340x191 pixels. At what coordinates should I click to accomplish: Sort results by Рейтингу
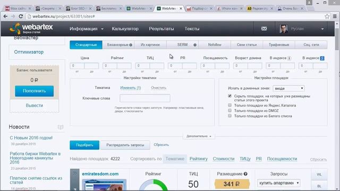tap(198, 159)
